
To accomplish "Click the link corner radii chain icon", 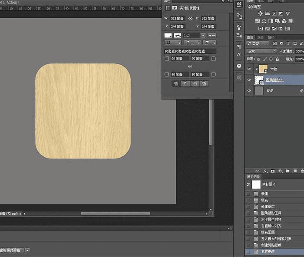I will 190,66.
